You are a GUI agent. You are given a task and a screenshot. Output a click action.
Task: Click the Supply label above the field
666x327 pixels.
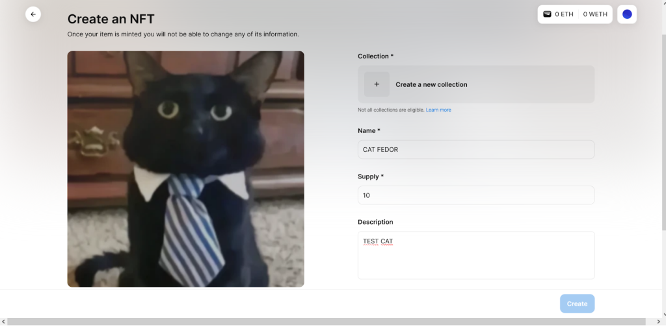click(371, 176)
